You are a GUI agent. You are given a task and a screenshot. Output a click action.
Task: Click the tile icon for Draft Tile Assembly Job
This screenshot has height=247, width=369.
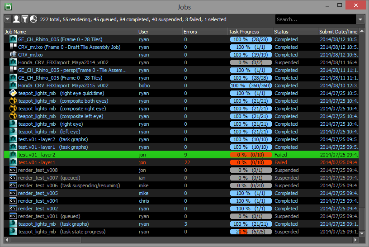click(13, 47)
